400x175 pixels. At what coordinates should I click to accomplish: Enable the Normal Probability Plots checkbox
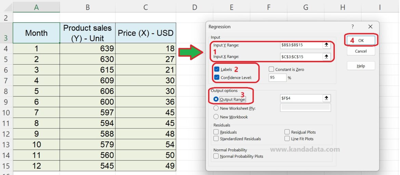tap(216, 156)
